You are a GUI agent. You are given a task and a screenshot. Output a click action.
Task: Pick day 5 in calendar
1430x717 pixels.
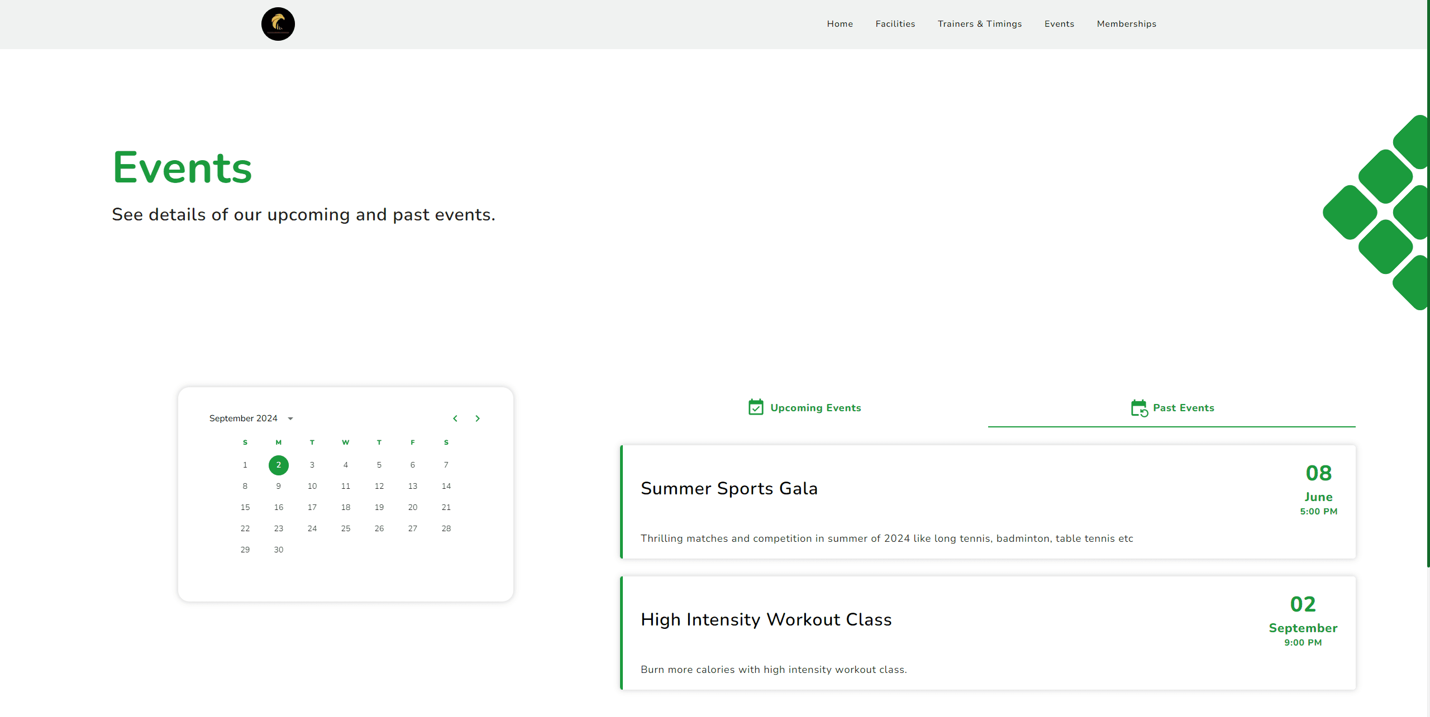(x=379, y=465)
